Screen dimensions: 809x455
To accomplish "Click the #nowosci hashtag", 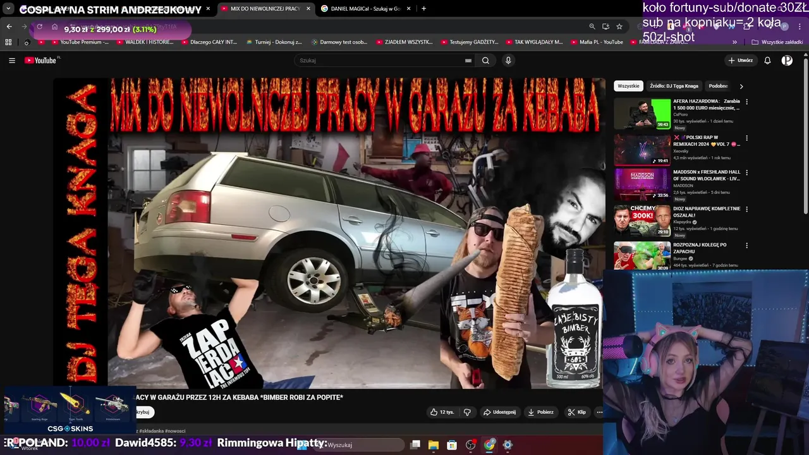I will 175,431.
